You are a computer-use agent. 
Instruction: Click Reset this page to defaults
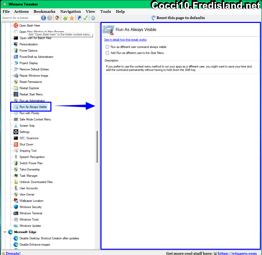(178, 18)
